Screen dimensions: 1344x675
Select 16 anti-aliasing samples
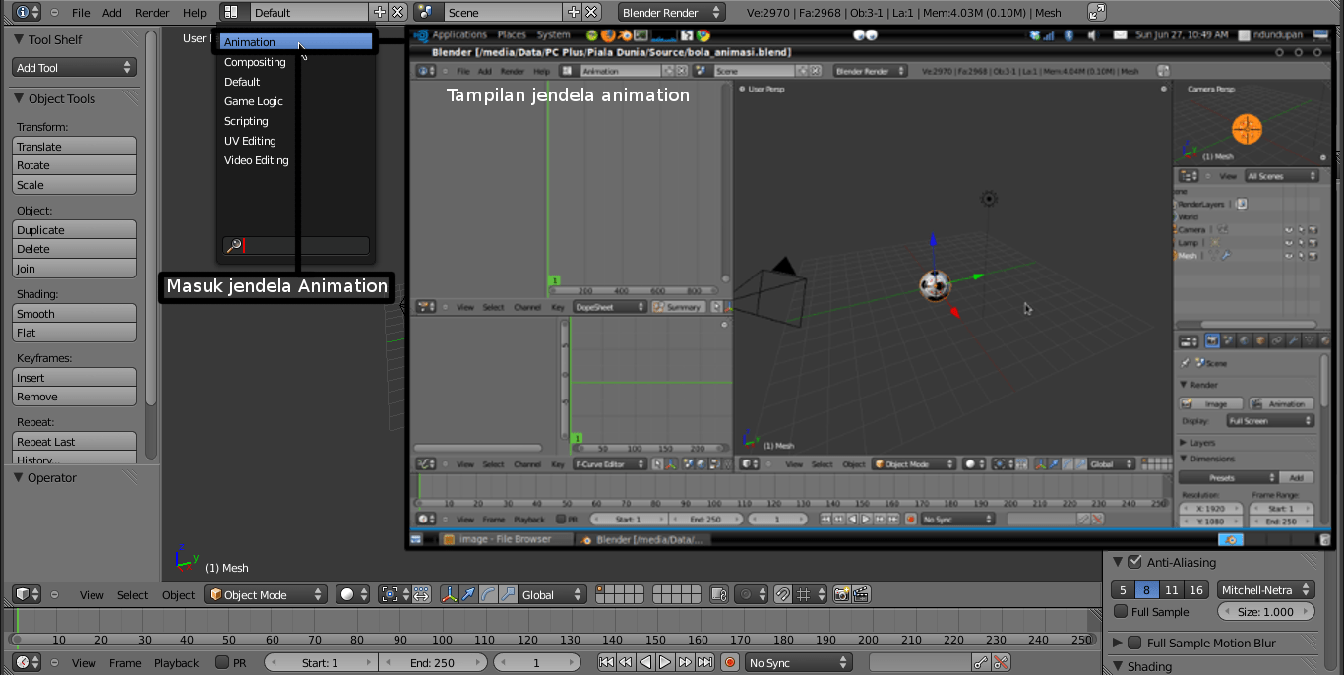(x=1195, y=590)
